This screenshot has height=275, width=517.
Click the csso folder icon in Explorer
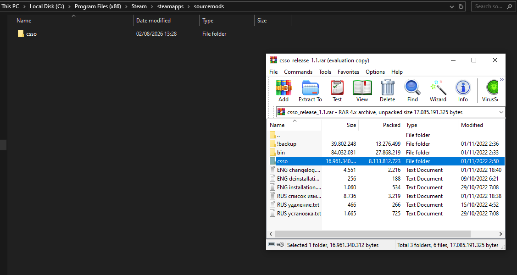point(21,33)
